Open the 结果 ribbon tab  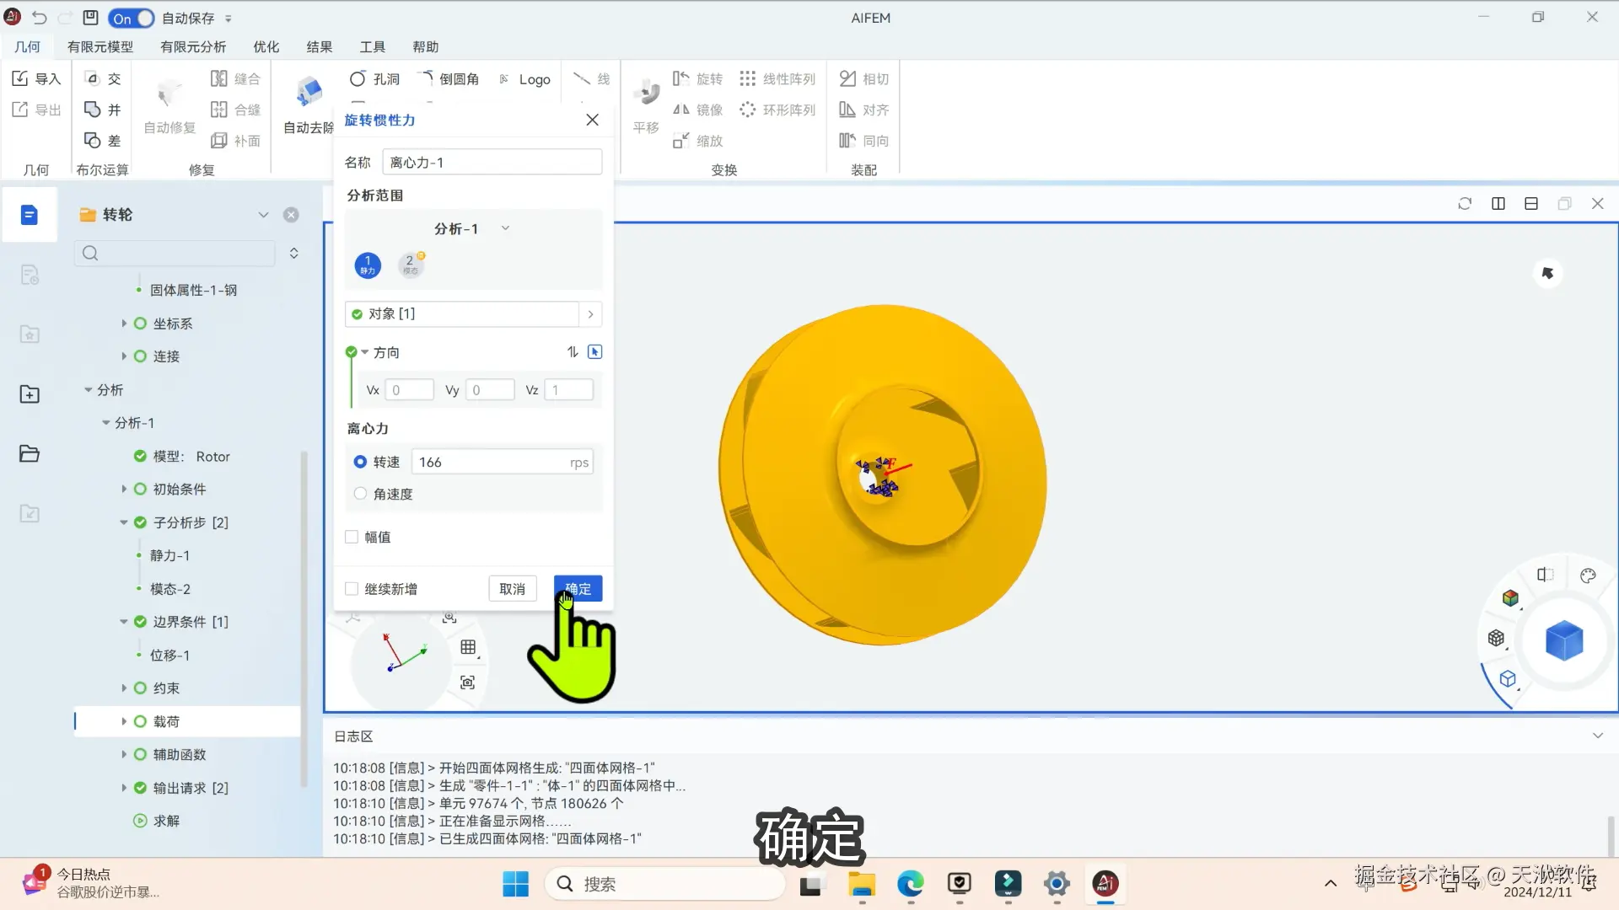coord(319,47)
